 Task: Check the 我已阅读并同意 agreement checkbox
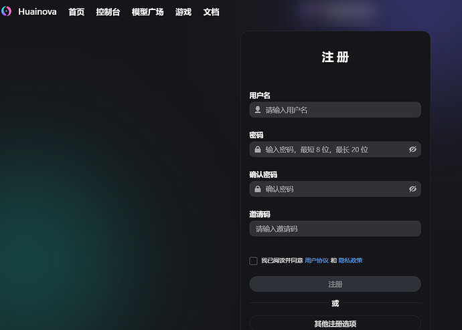tap(253, 261)
